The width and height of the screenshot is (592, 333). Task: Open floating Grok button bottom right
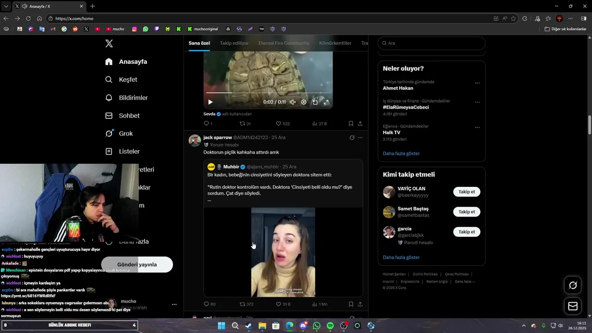pyautogui.click(x=573, y=285)
